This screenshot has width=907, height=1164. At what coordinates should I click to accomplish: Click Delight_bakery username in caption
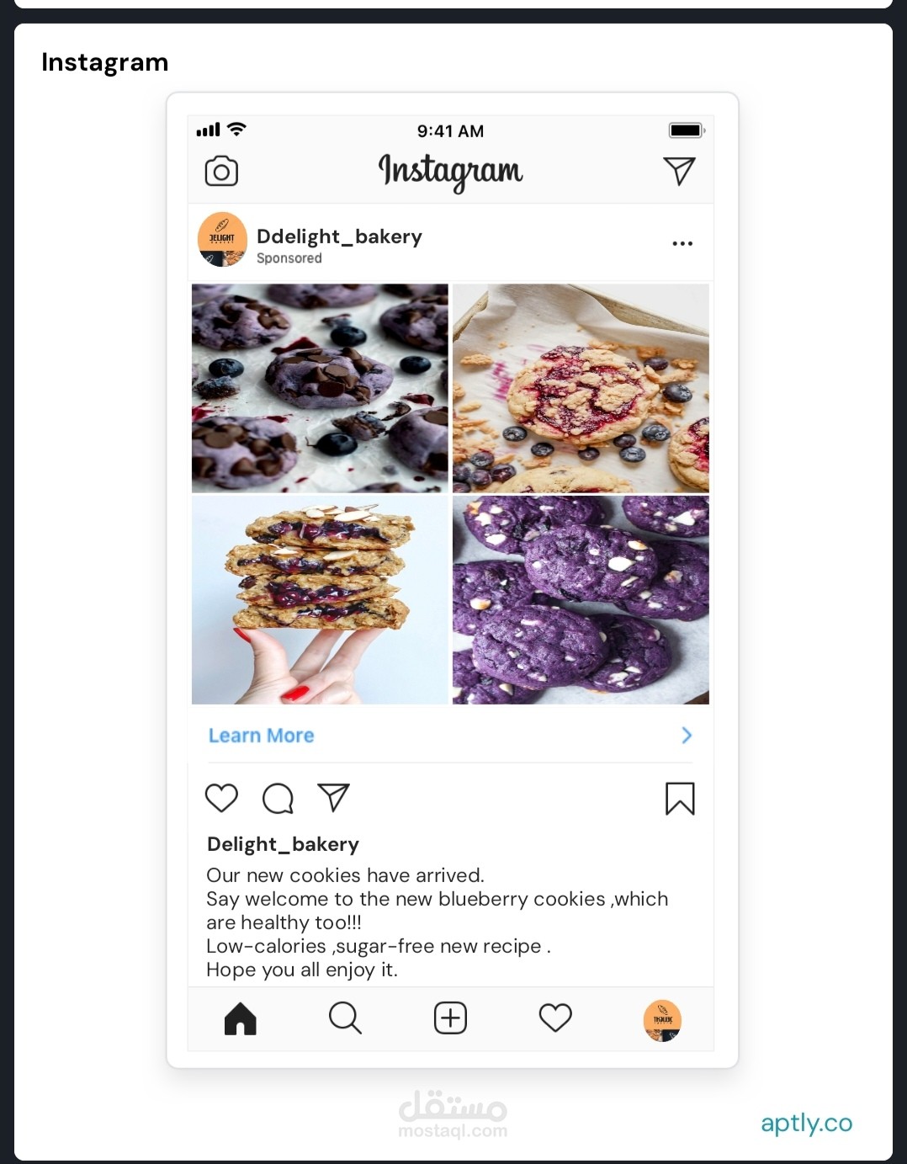[283, 844]
